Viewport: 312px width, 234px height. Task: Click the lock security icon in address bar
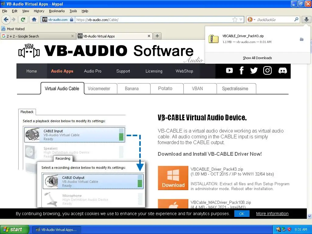pyautogui.click(x=72, y=19)
